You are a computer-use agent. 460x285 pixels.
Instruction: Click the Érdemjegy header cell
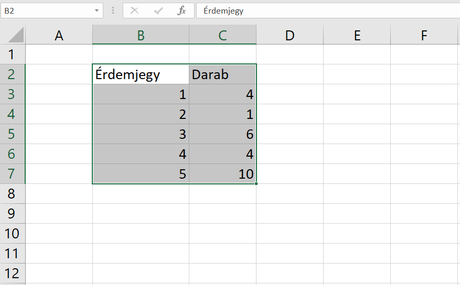pos(141,74)
